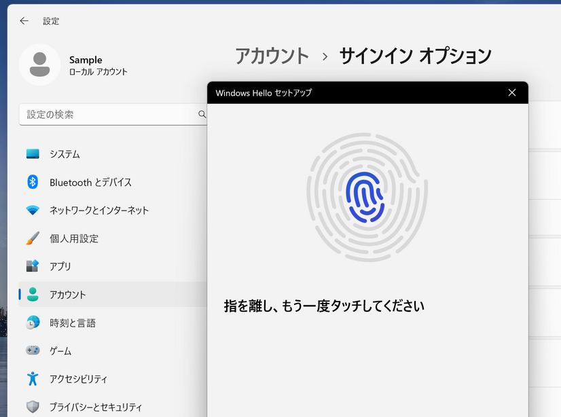
Task: Click the ローカル アカウント label
Action: (98, 71)
